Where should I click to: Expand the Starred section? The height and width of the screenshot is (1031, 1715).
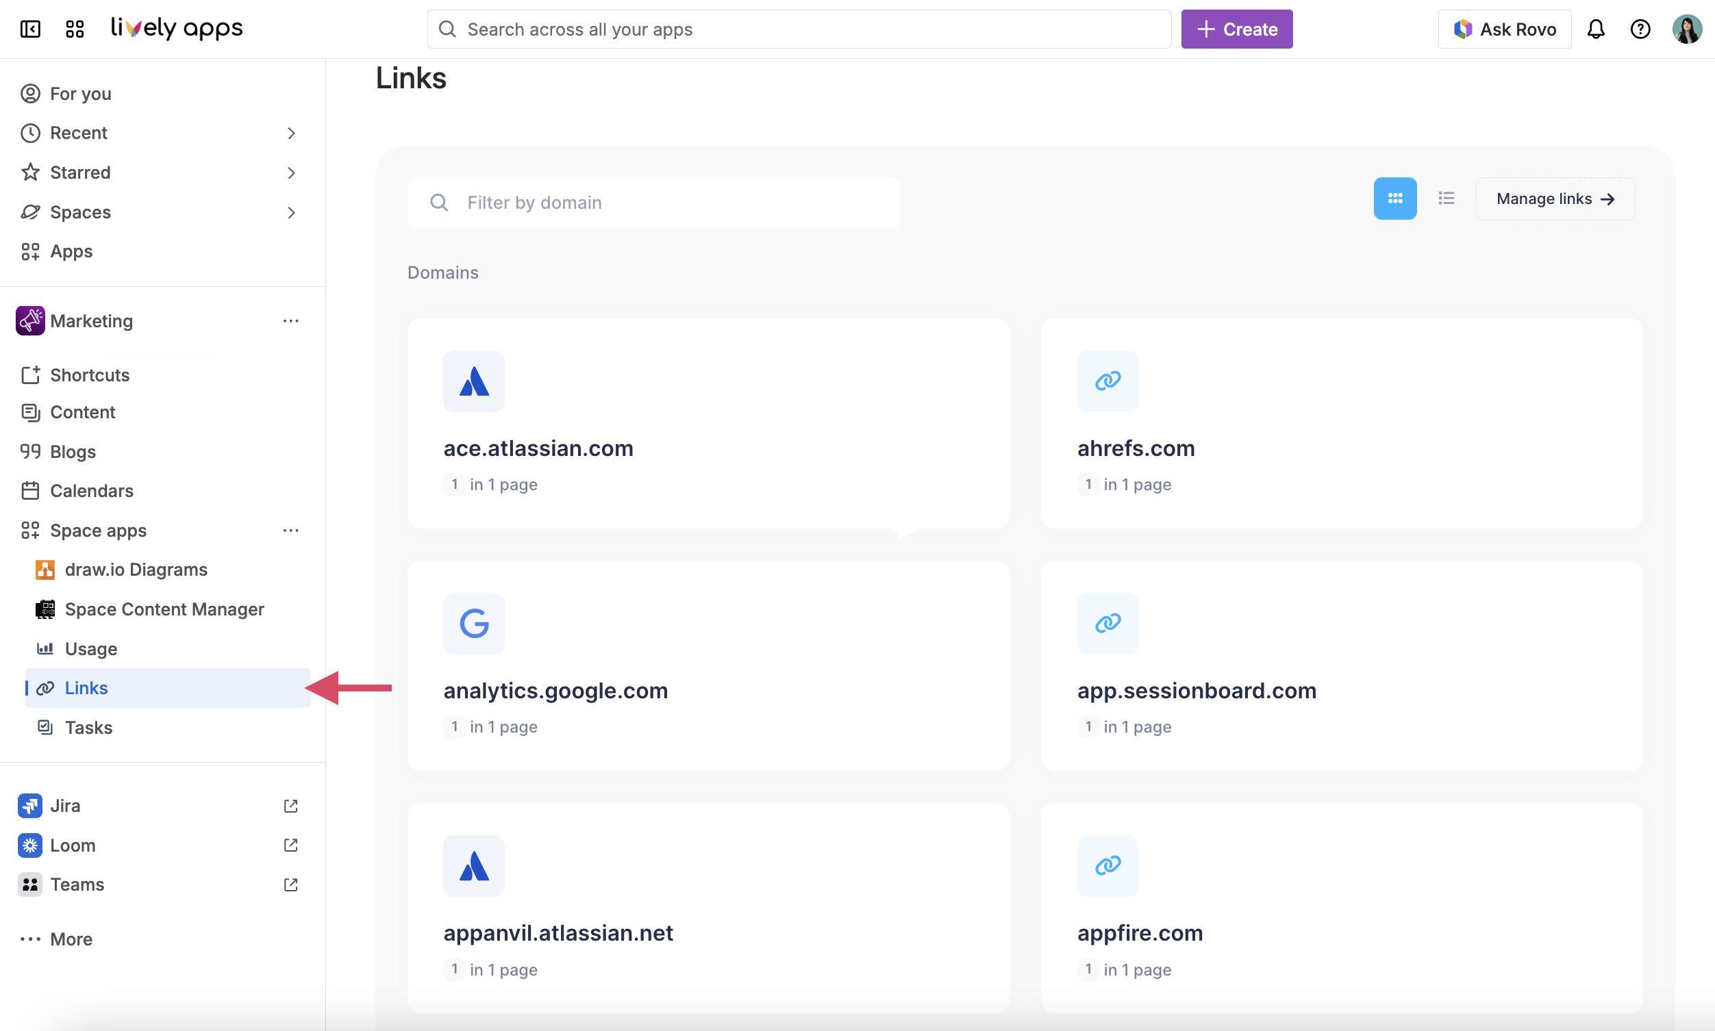point(291,173)
